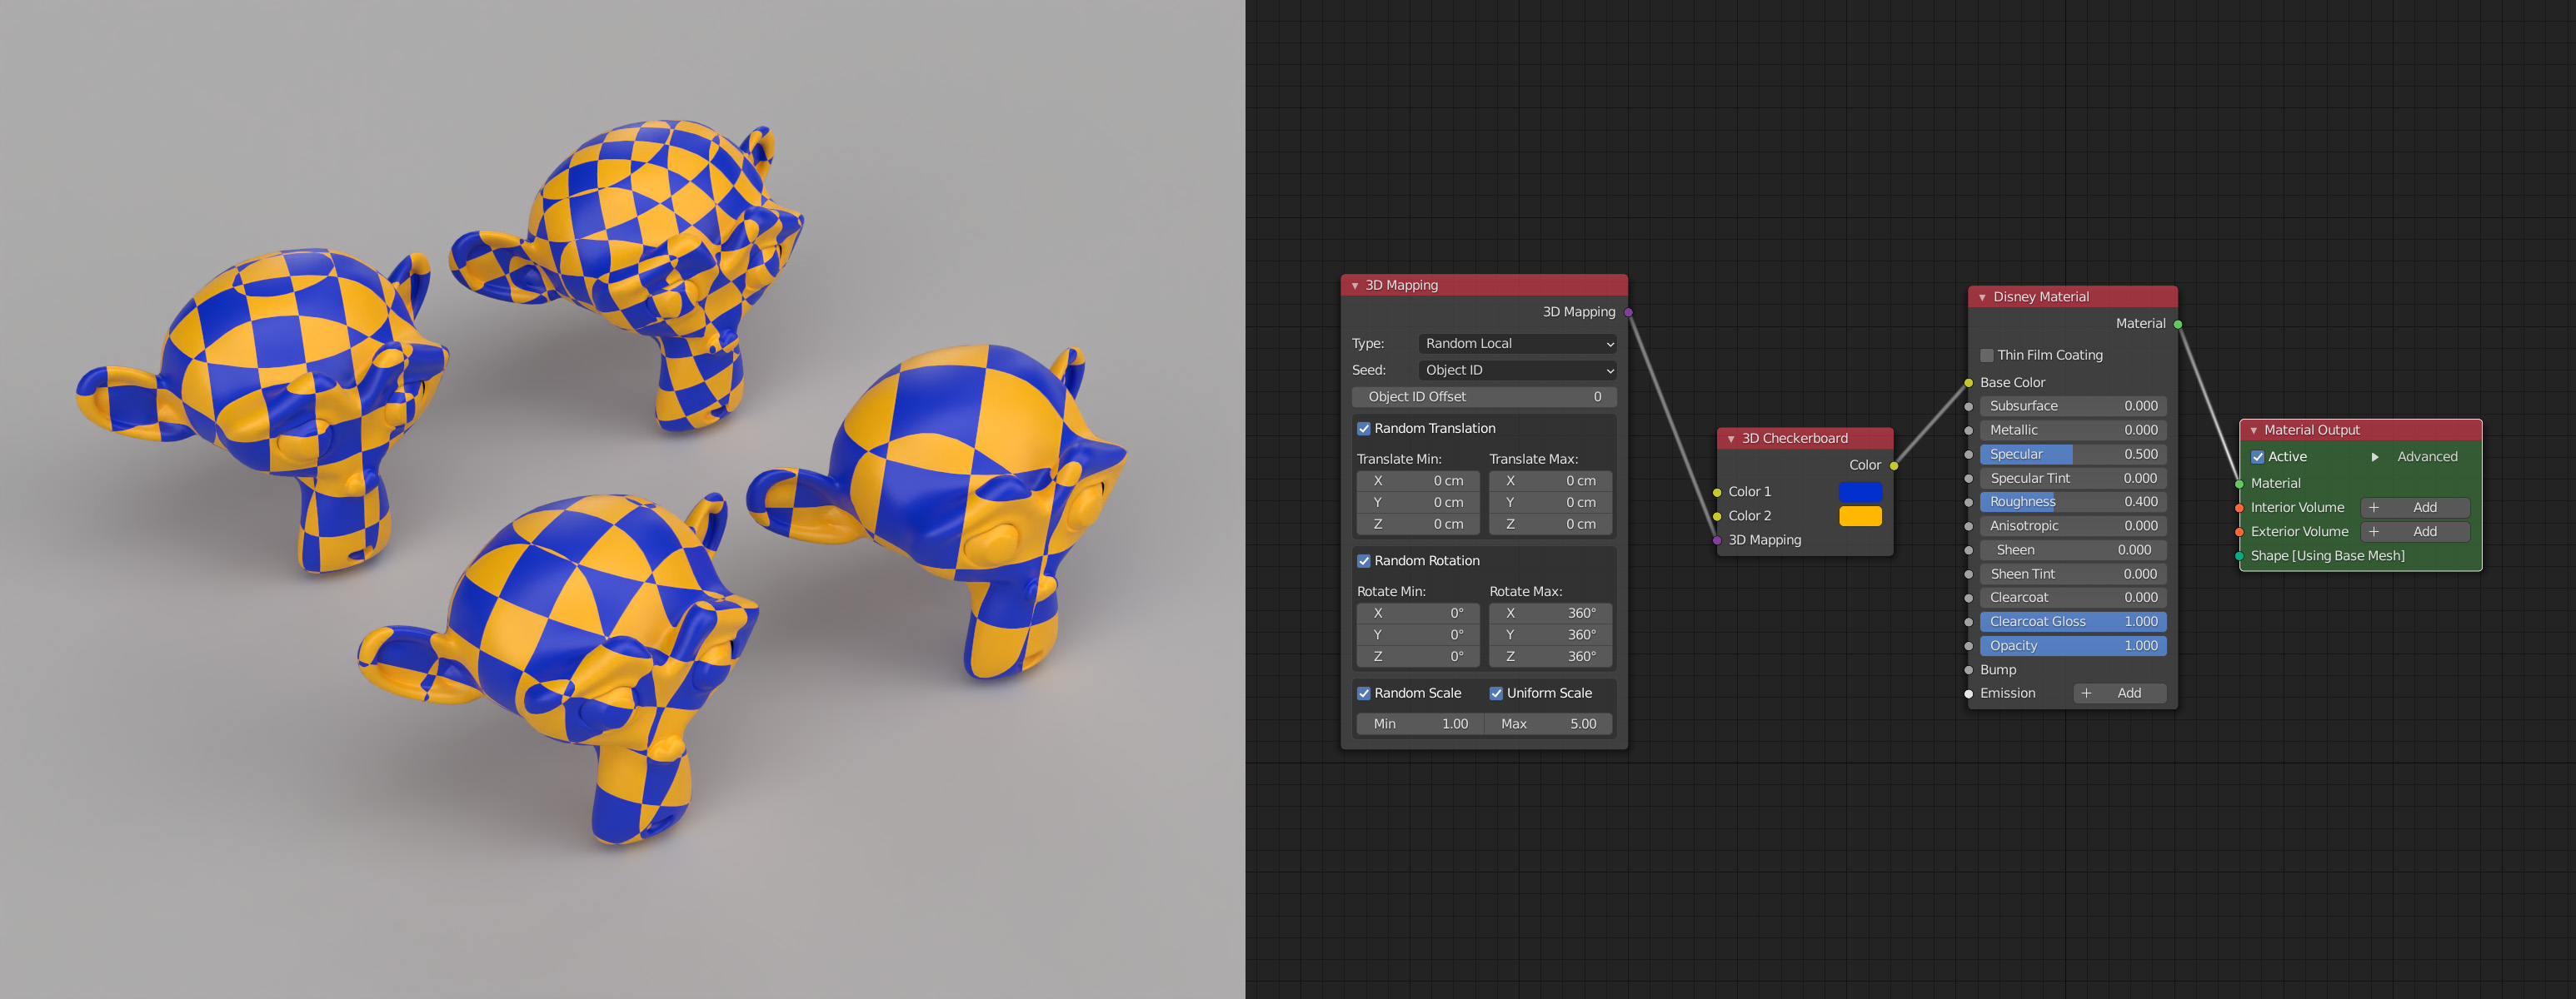Click the Interior Volume Add button
Screen dimensions: 2576x999
[2414, 508]
